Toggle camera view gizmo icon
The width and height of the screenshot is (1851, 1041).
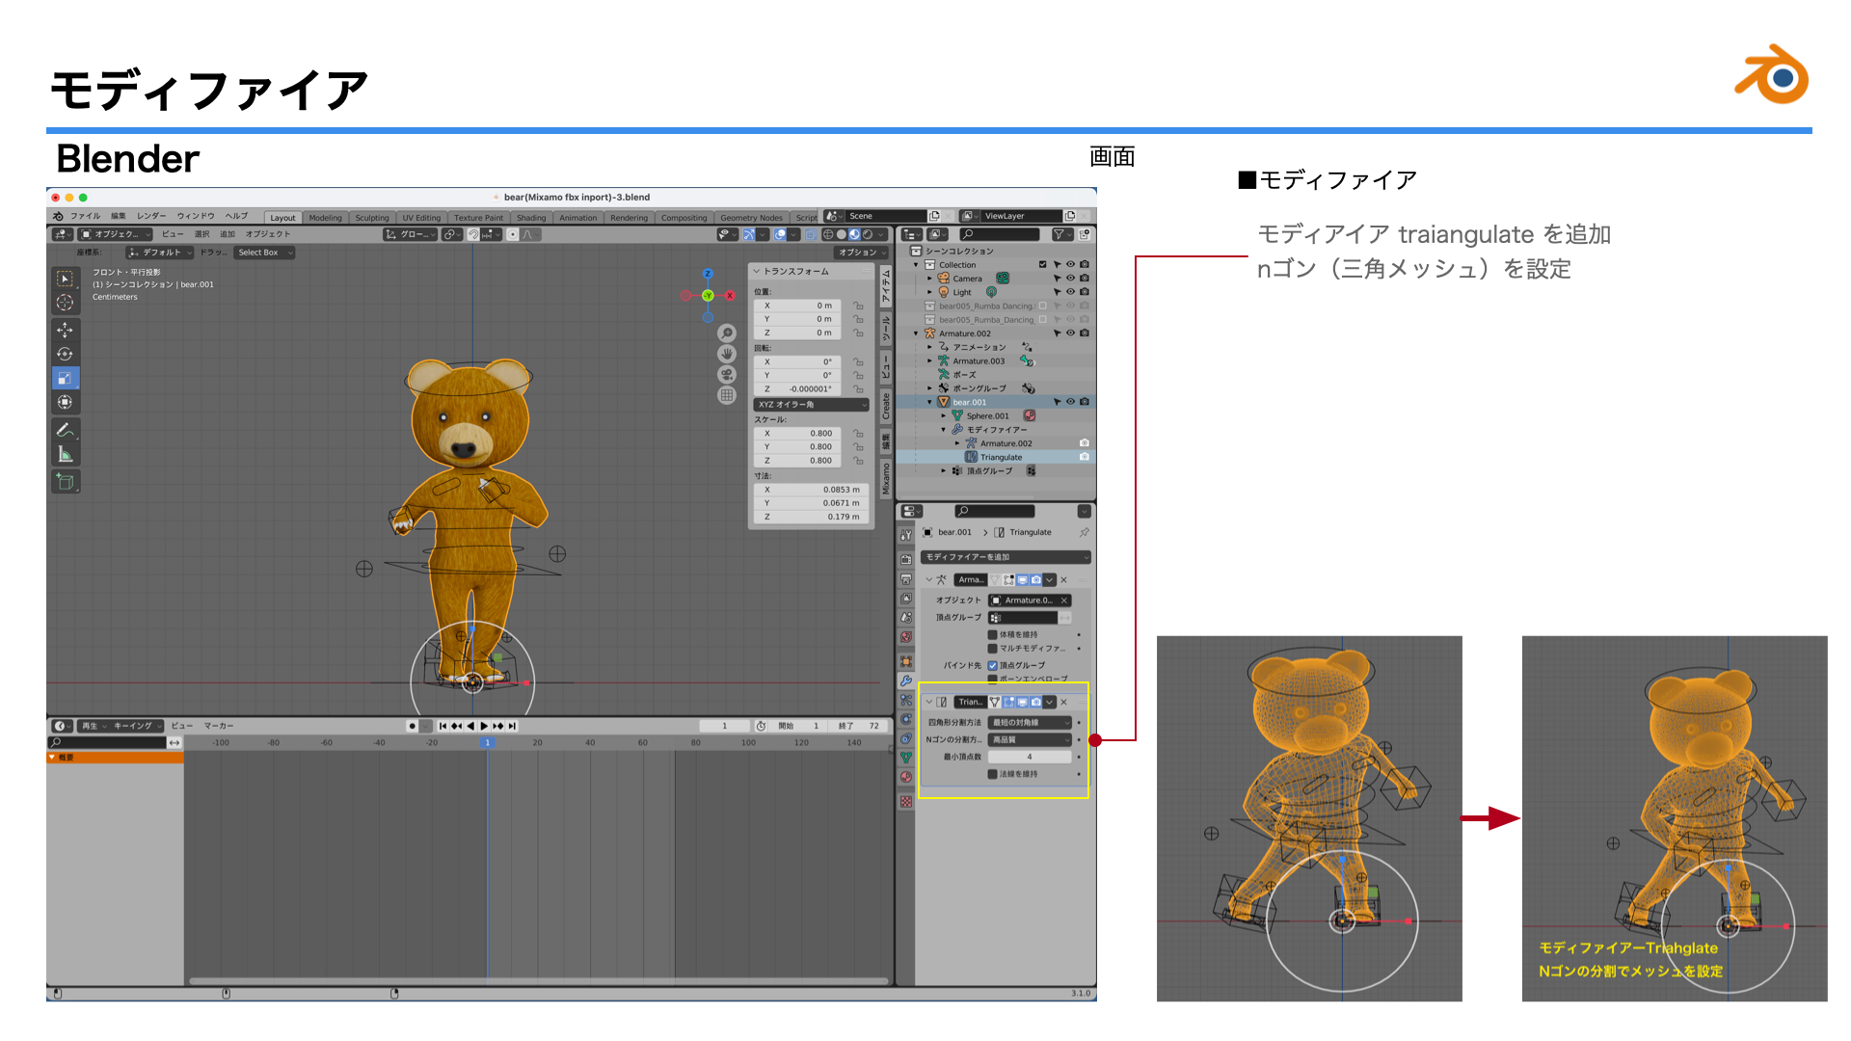727,374
